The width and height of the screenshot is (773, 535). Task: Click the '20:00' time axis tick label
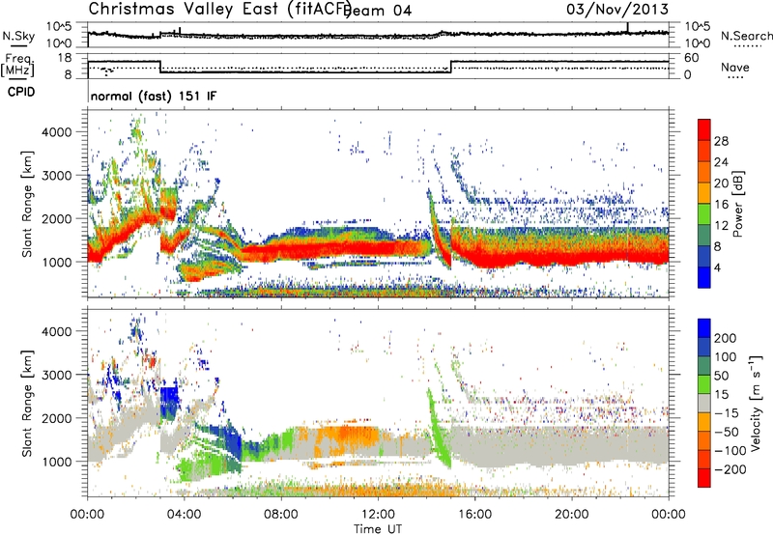coord(571,515)
